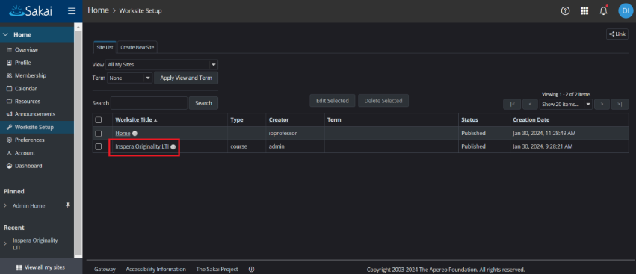Open the sites grid icon
This screenshot has height=274, width=636.
click(584, 11)
